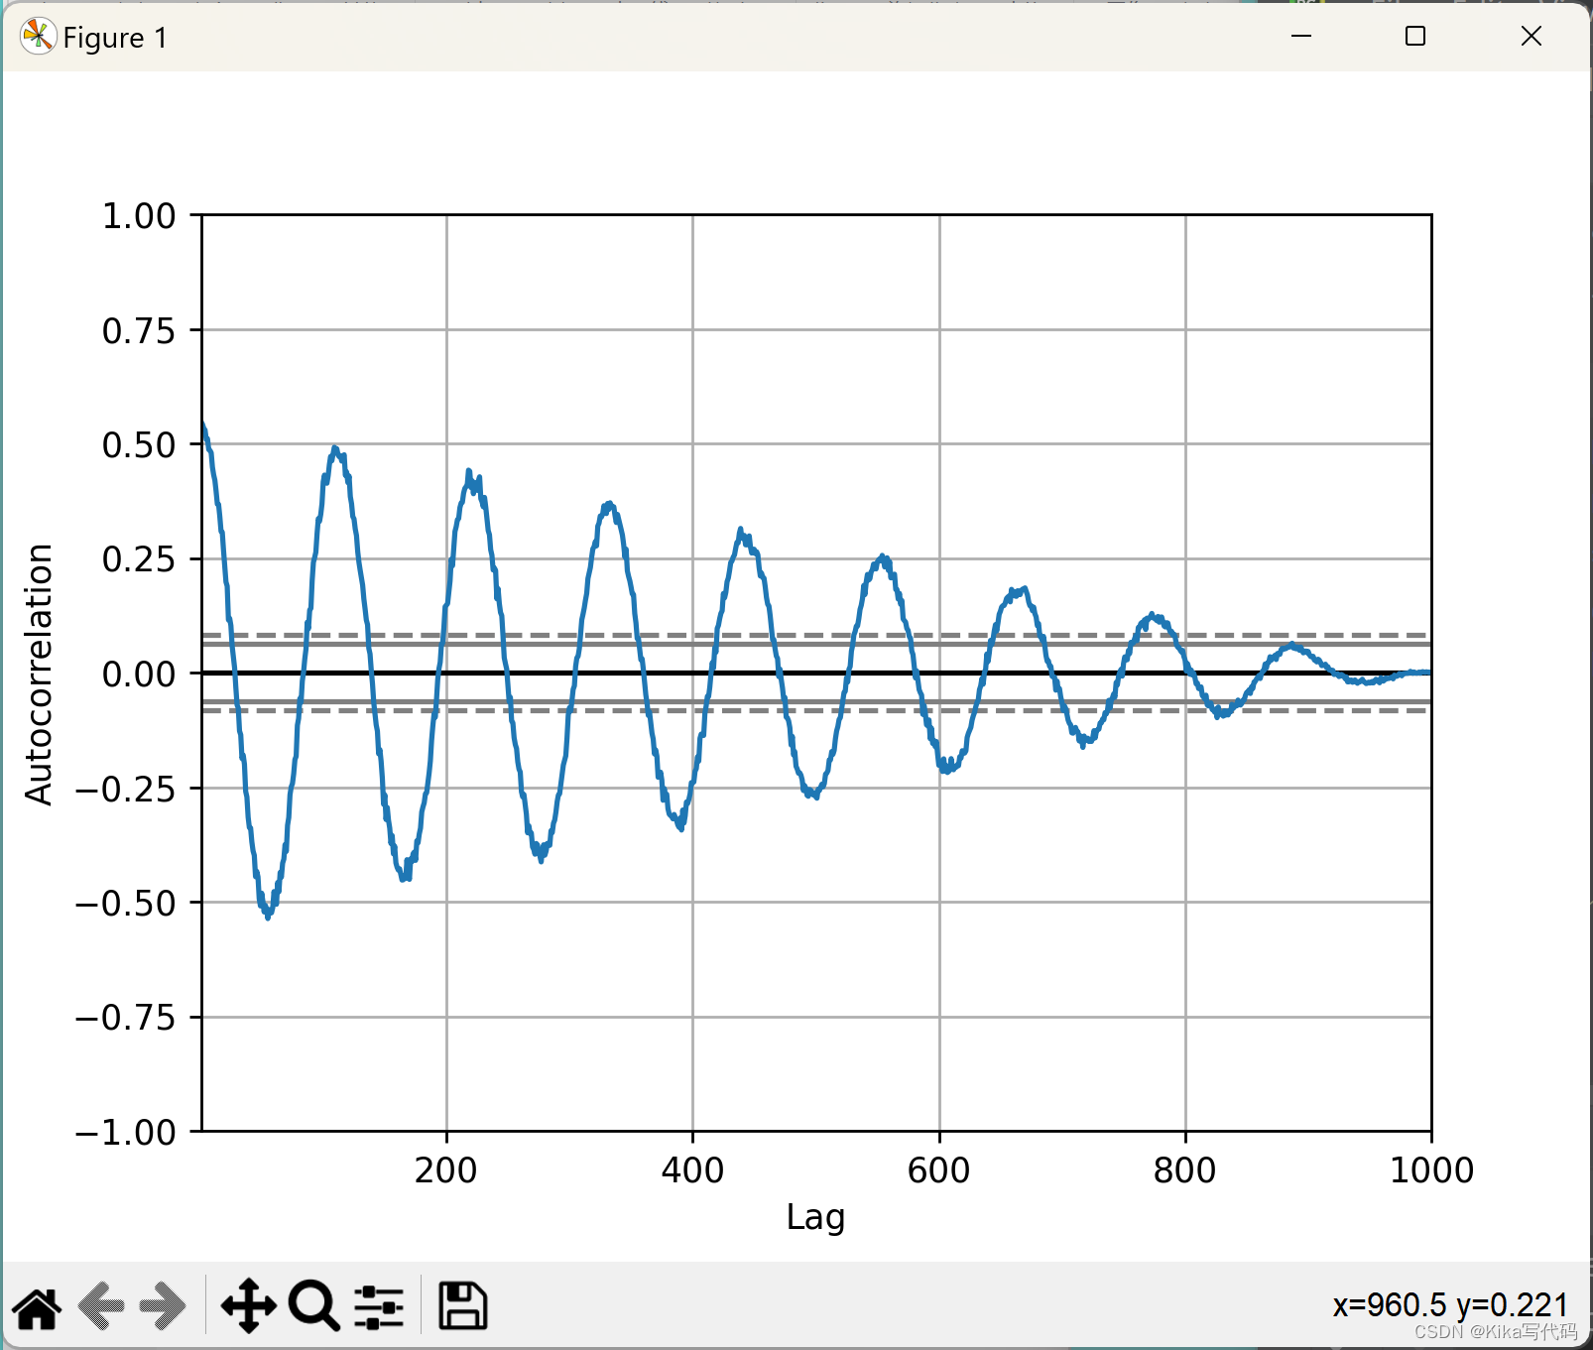
Task: Click the 800 x-axis tick label
Action: click(1185, 1170)
